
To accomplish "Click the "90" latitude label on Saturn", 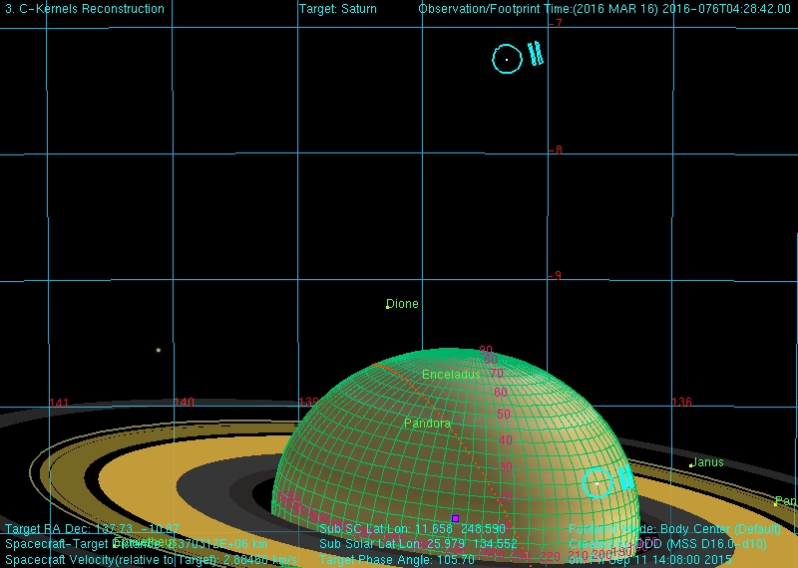I will pos(486,350).
